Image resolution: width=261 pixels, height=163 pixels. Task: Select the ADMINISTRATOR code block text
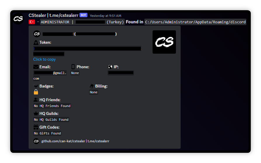[x=82, y=22]
